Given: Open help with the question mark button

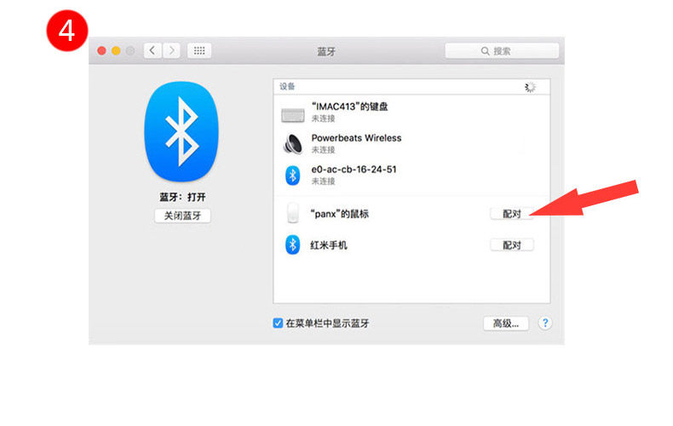Looking at the screenshot, I should click(545, 323).
